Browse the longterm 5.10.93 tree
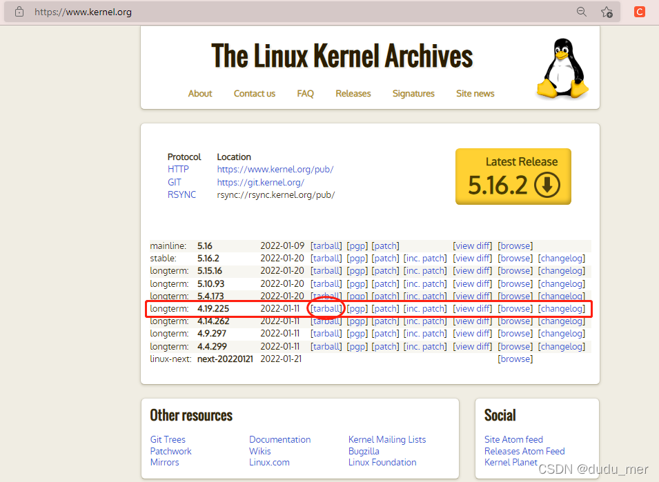This screenshot has width=659, height=482. pyautogui.click(x=515, y=284)
